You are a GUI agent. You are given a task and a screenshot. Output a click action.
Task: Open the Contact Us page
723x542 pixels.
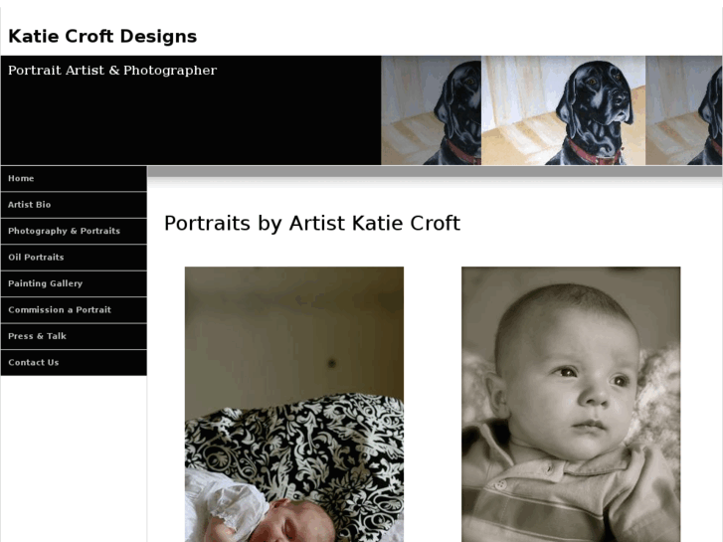pos(33,363)
